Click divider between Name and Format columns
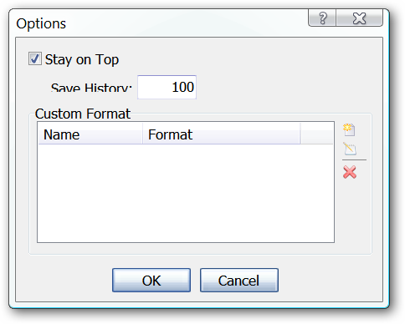405x324 pixels. click(142, 134)
